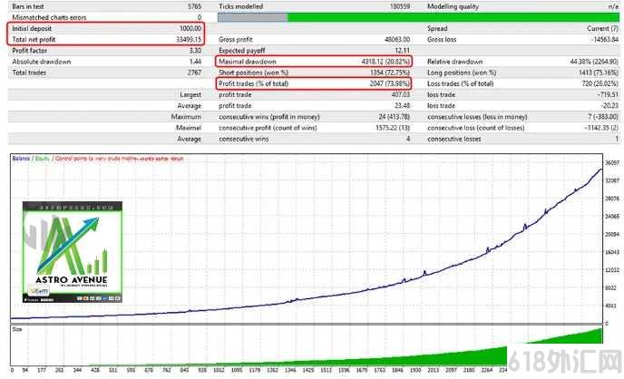Click the average "consecutive losses" label

[454, 140]
